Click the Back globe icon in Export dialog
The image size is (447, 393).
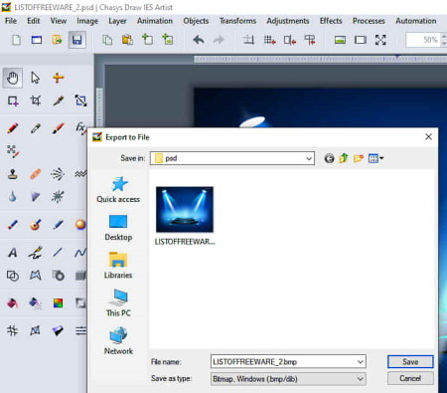[x=329, y=158]
